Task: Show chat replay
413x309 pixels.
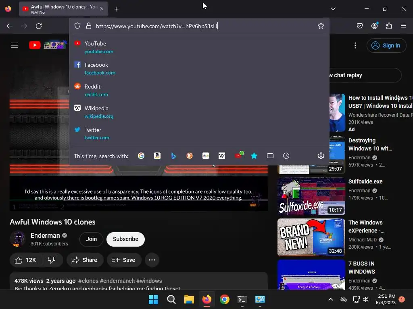Action: coord(366,75)
